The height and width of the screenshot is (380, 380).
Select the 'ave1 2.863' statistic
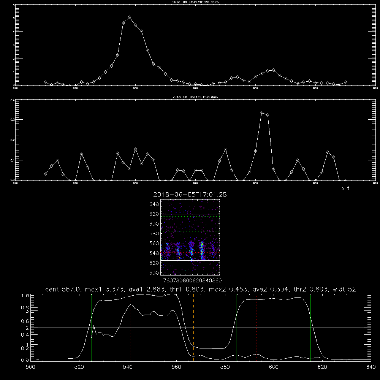148,289
